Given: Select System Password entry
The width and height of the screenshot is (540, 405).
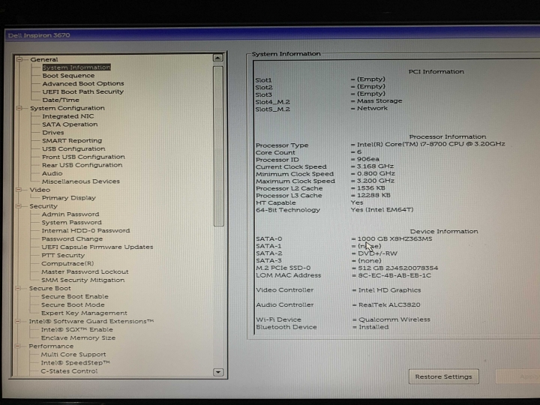Looking at the screenshot, I should pos(72,223).
